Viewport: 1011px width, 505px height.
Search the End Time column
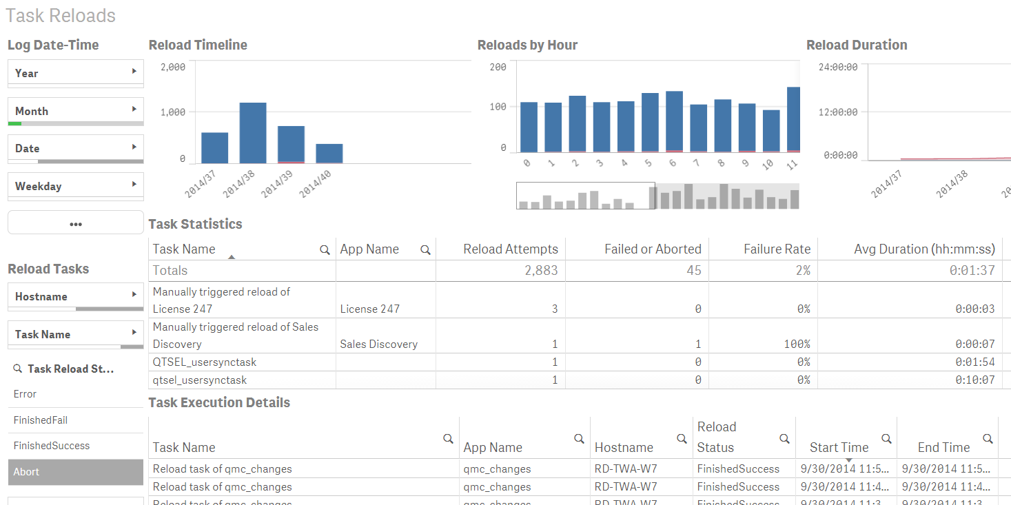pyautogui.click(x=988, y=438)
